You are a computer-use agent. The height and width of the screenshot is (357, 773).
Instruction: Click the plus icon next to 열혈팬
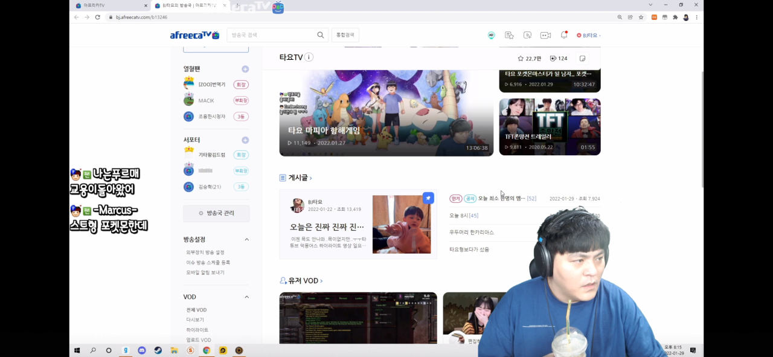click(245, 69)
